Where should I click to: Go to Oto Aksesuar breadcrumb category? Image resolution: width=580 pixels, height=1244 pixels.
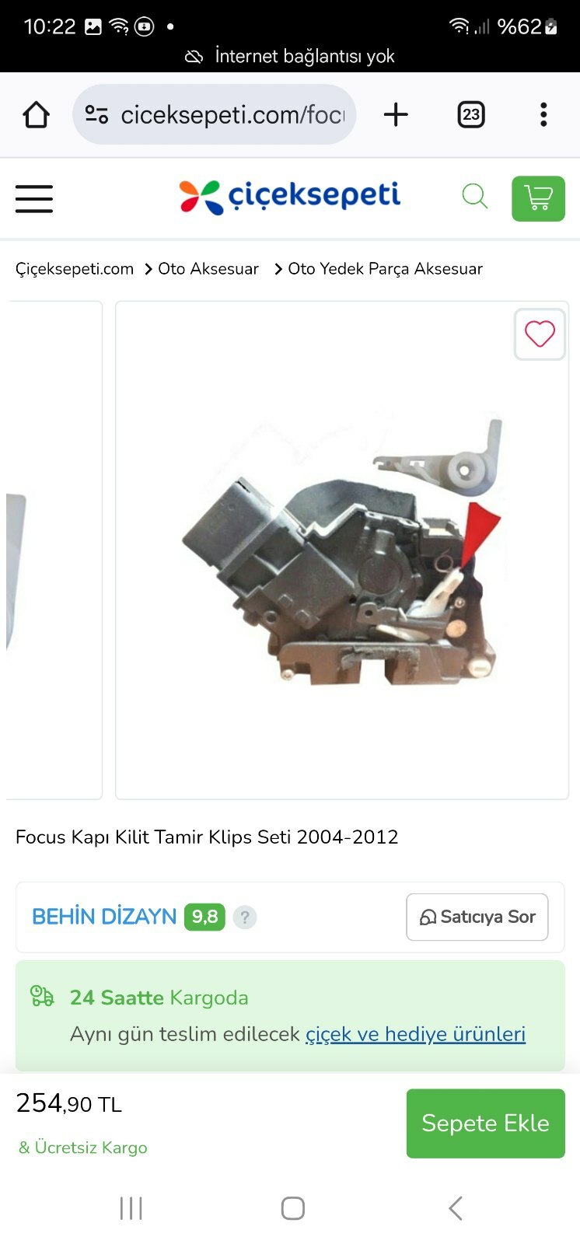[208, 269]
